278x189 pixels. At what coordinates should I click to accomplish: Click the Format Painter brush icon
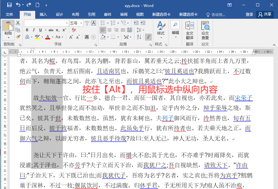click(18, 37)
